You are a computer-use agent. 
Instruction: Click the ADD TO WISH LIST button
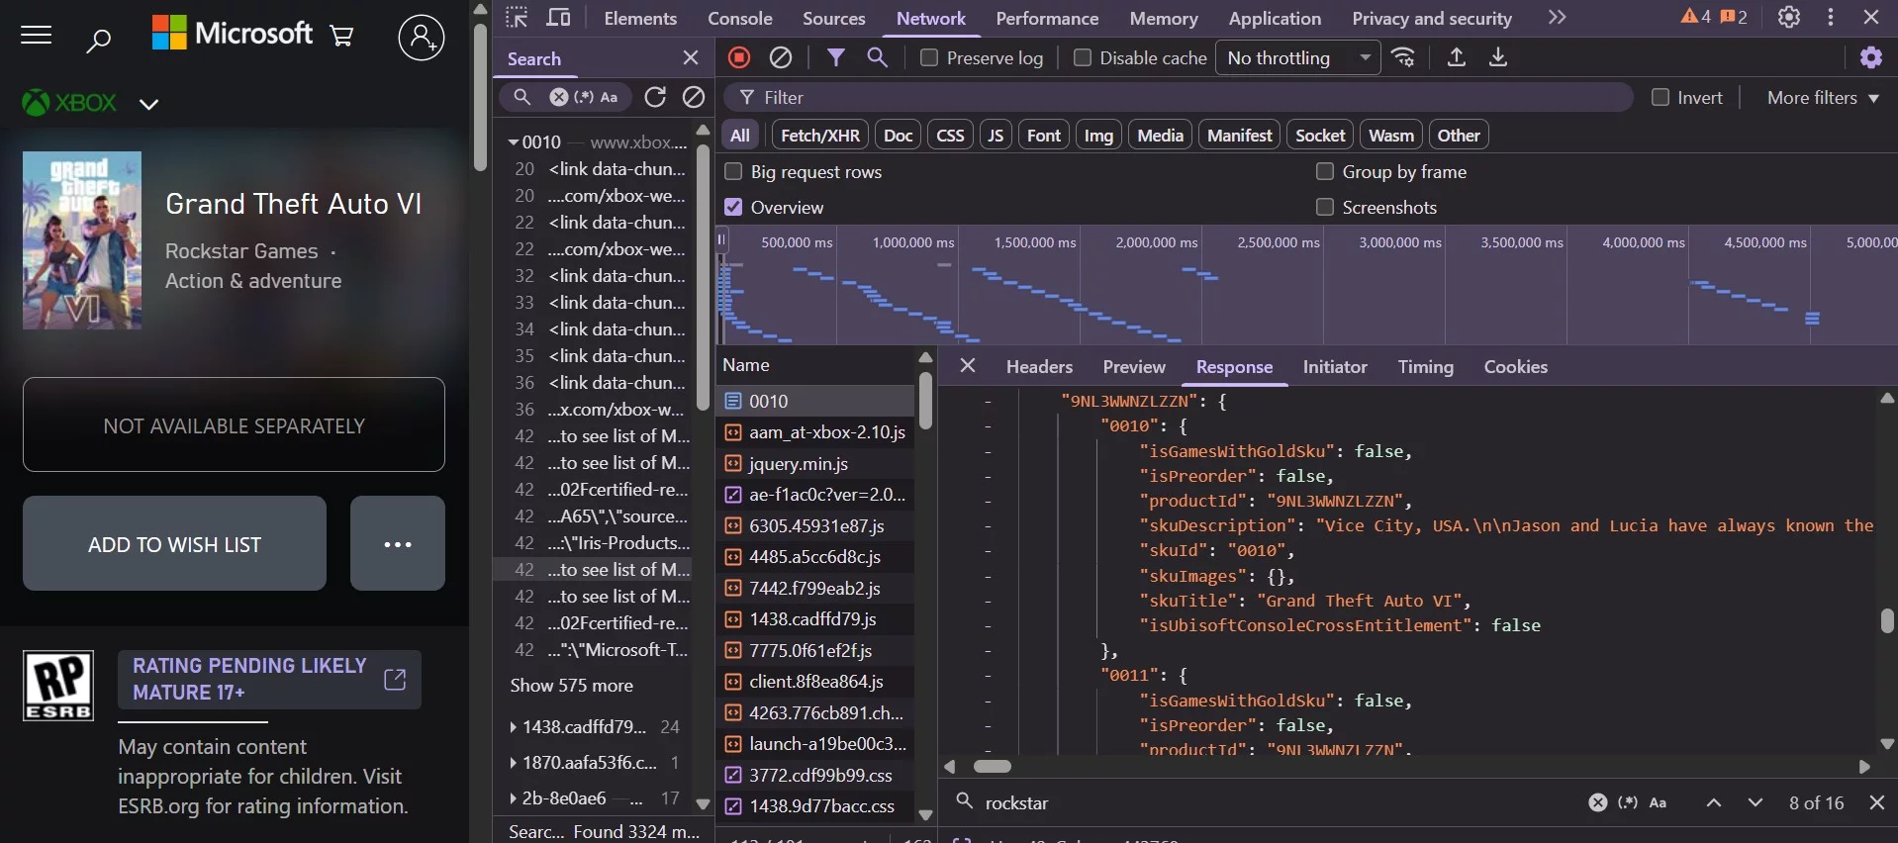[174, 544]
